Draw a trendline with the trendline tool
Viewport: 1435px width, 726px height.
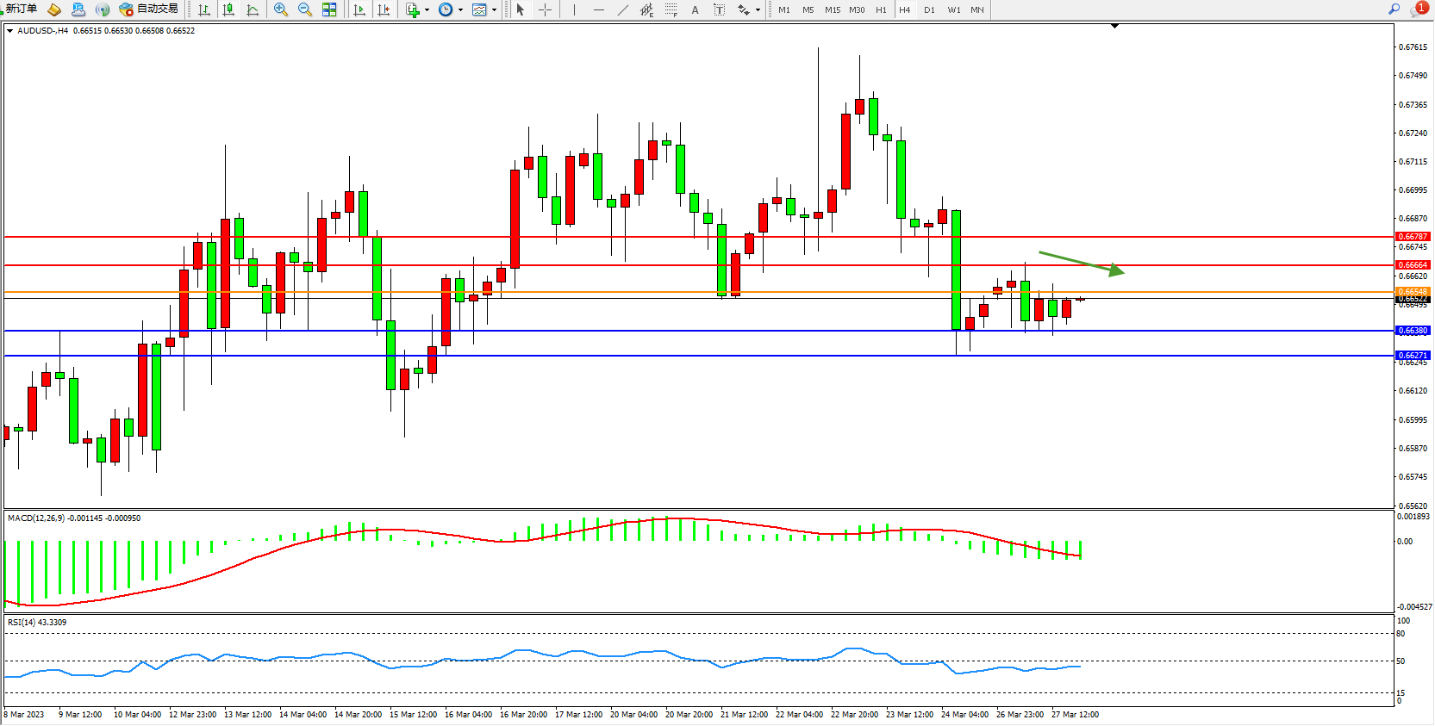[x=623, y=10]
